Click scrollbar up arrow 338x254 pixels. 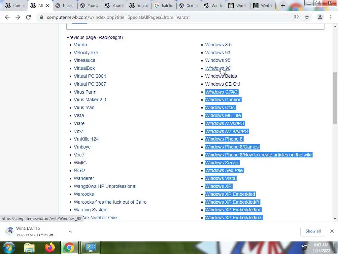(335, 26)
